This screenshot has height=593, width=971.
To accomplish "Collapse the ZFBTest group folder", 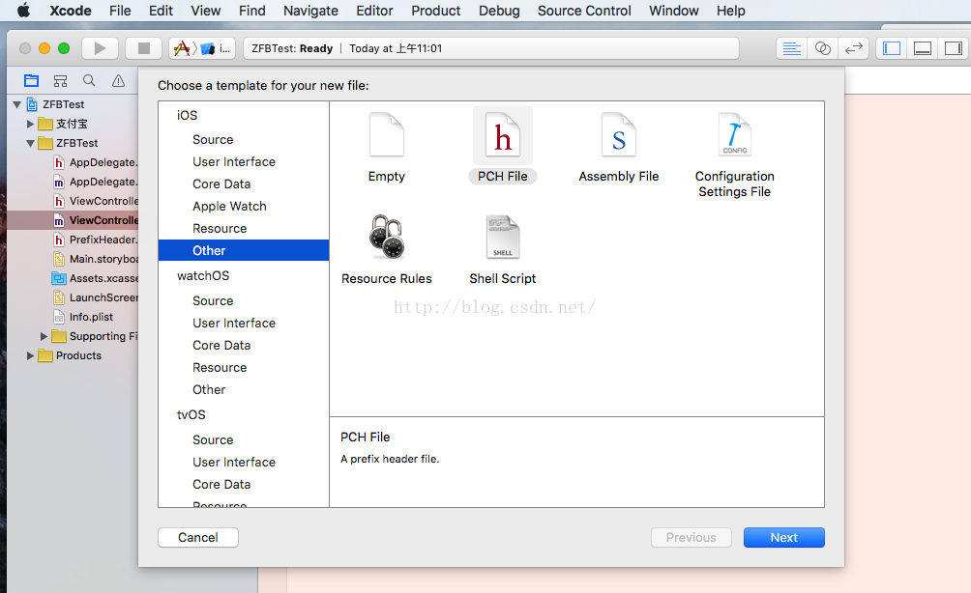I will 30,143.
